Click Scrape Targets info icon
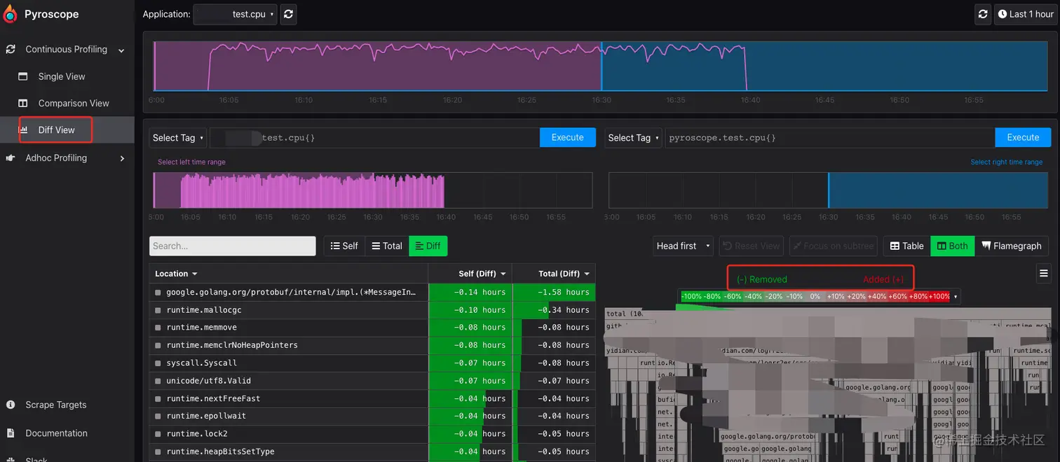 [x=11, y=405]
